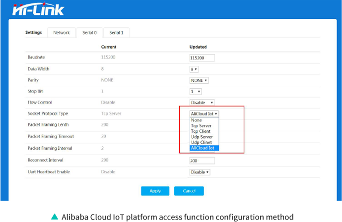Click the current Baudrate value 115200
342x222 pixels.
pos(108,57)
